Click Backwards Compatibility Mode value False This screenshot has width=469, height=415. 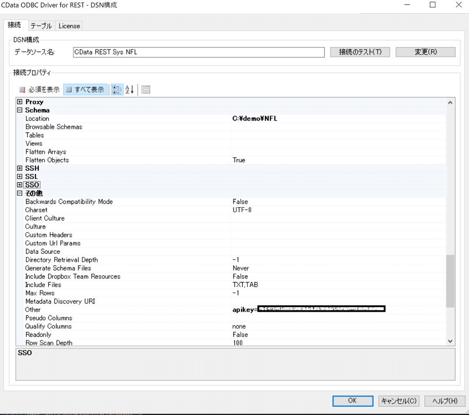[x=240, y=202]
